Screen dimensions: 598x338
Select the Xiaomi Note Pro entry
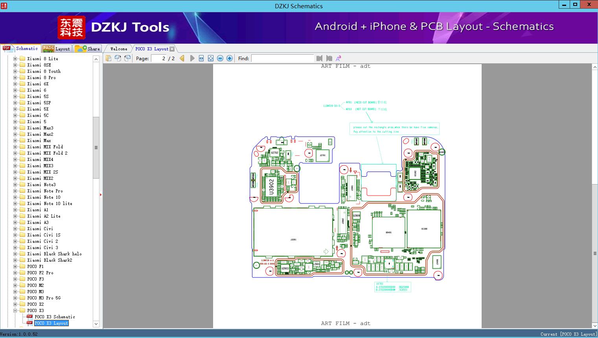45,191
